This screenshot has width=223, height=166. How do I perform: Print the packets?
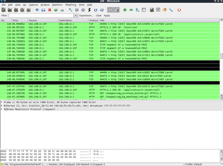(62, 10)
